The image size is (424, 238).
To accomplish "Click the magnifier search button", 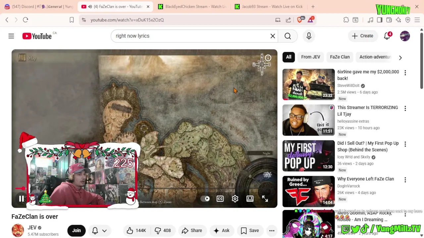I will click(288, 36).
